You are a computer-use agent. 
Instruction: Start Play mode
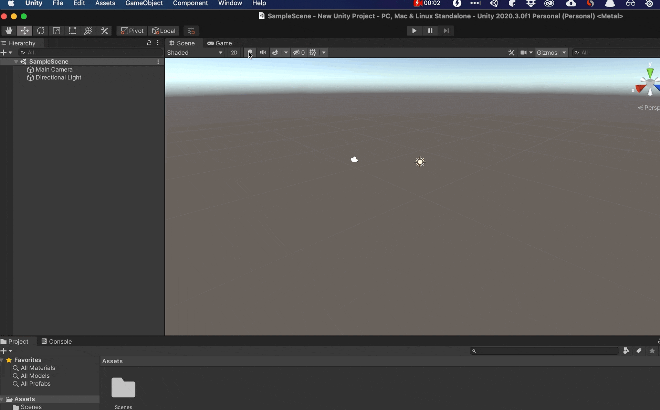(414, 31)
